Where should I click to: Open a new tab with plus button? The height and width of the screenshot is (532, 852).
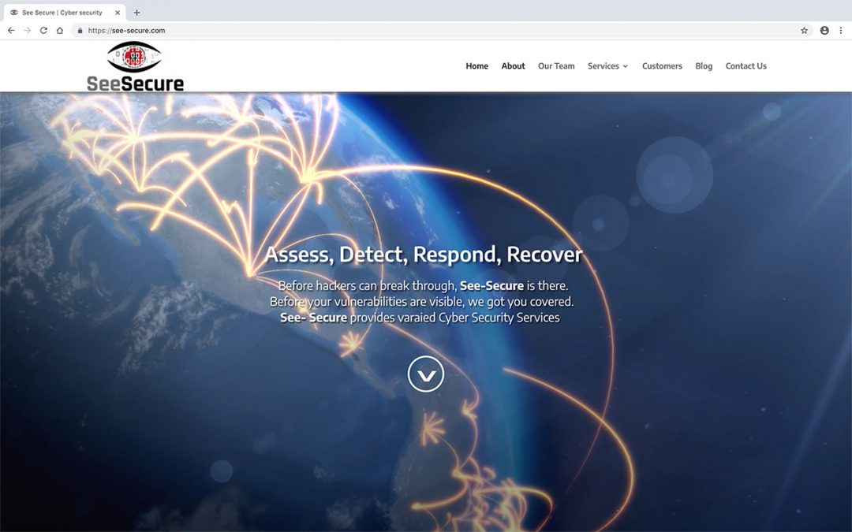(x=136, y=13)
